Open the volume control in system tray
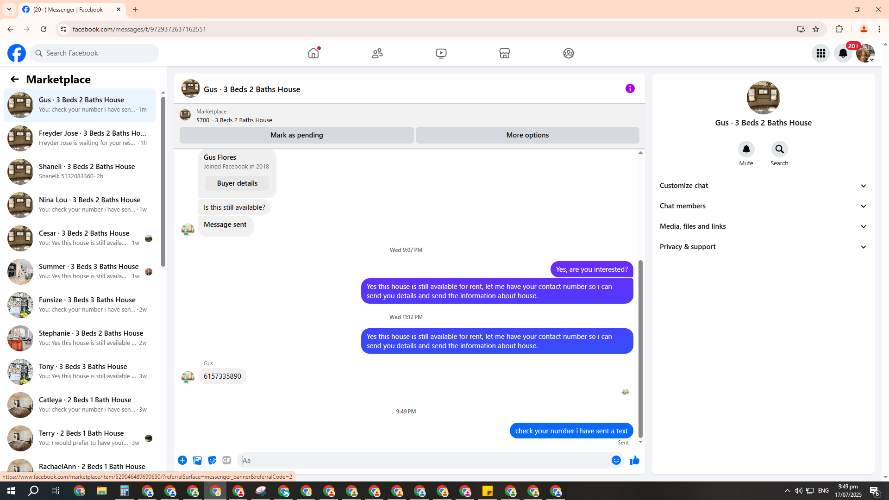This screenshot has height=500, width=889. pyautogui.click(x=799, y=491)
